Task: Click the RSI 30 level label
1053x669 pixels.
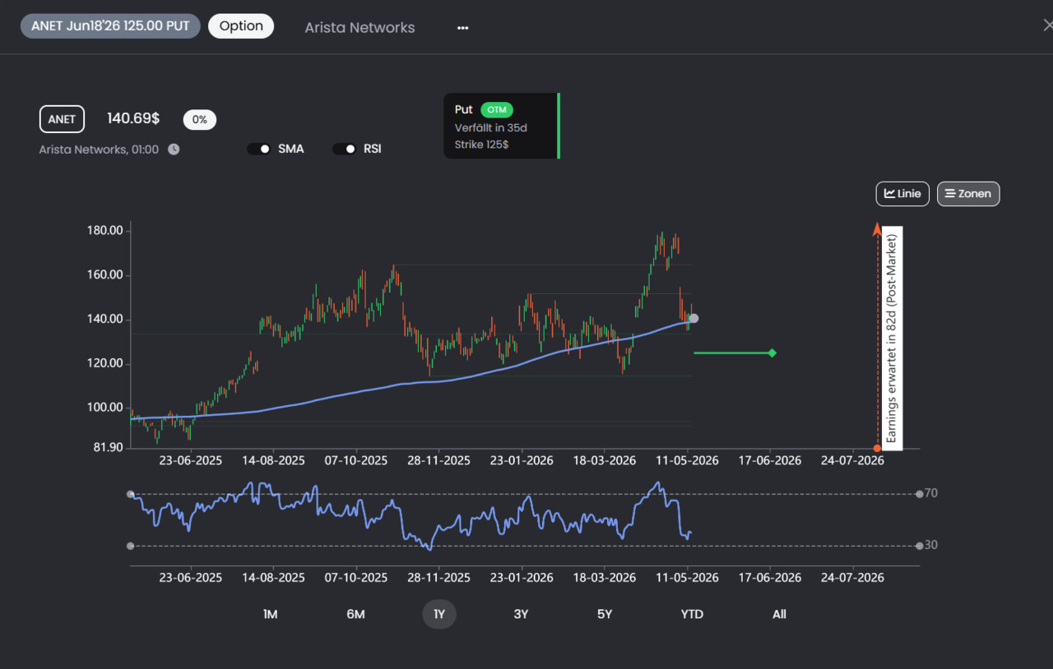Action: coord(930,545)
